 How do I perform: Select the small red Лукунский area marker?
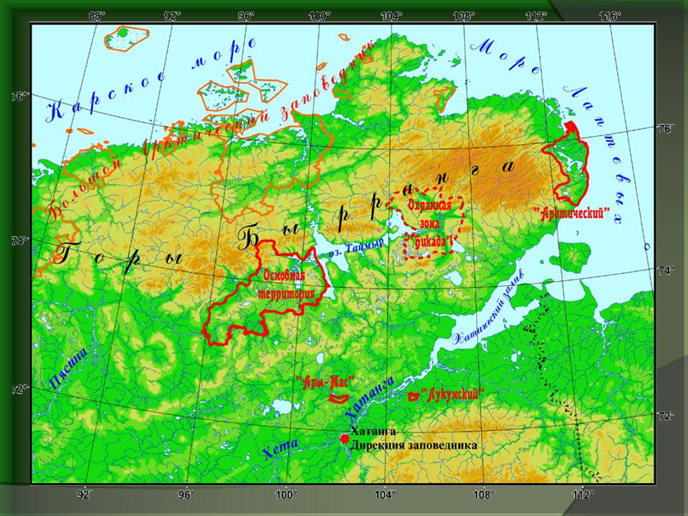414,396
